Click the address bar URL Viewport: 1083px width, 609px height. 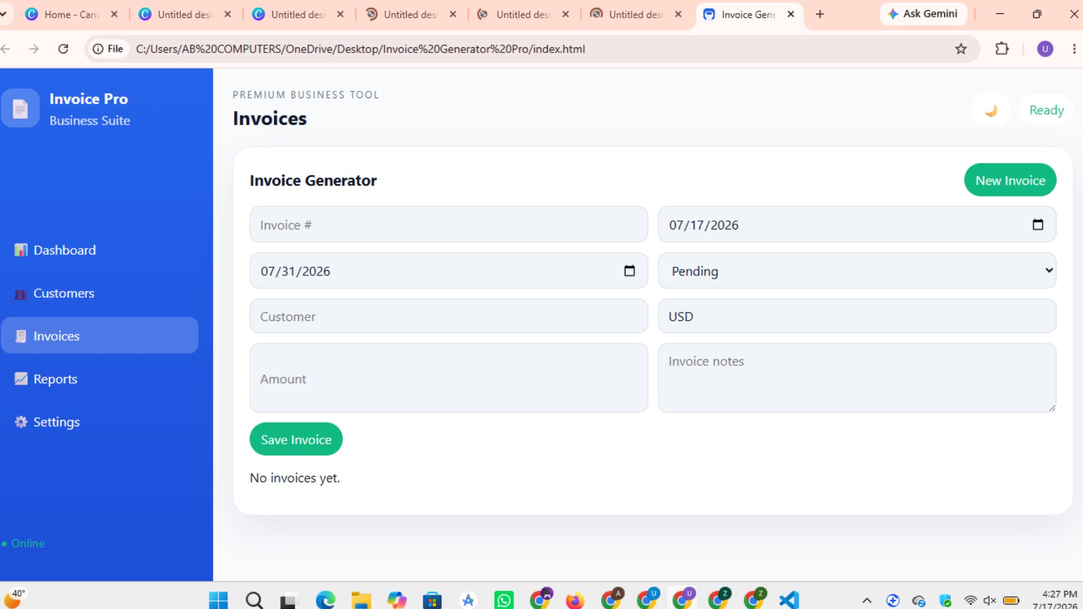(x=360, y=49)
